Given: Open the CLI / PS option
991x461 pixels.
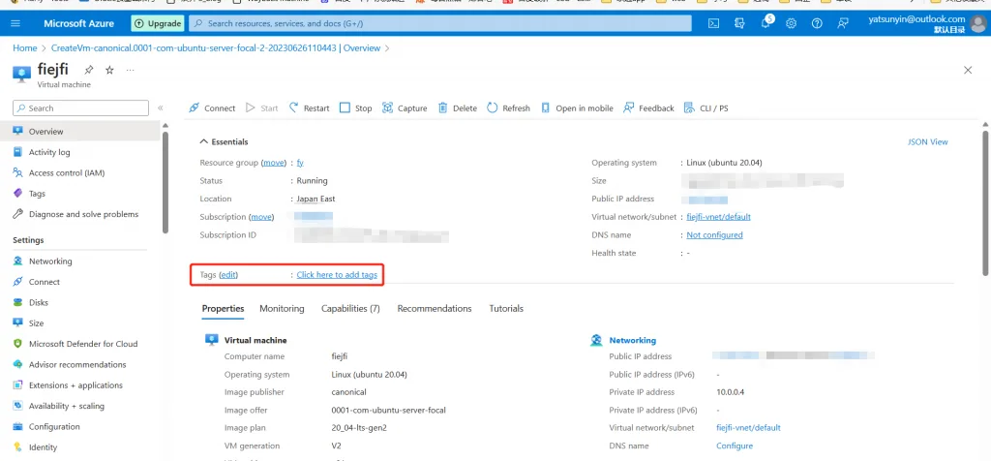Looking at the screenshot, I should click(x=706, y=108).
